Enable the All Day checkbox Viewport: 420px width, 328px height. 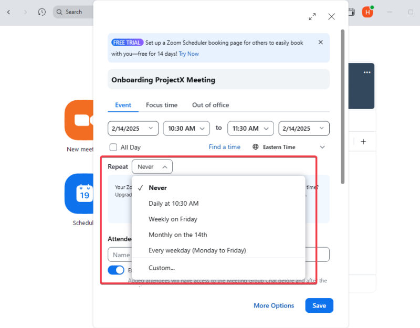point(113,147)
